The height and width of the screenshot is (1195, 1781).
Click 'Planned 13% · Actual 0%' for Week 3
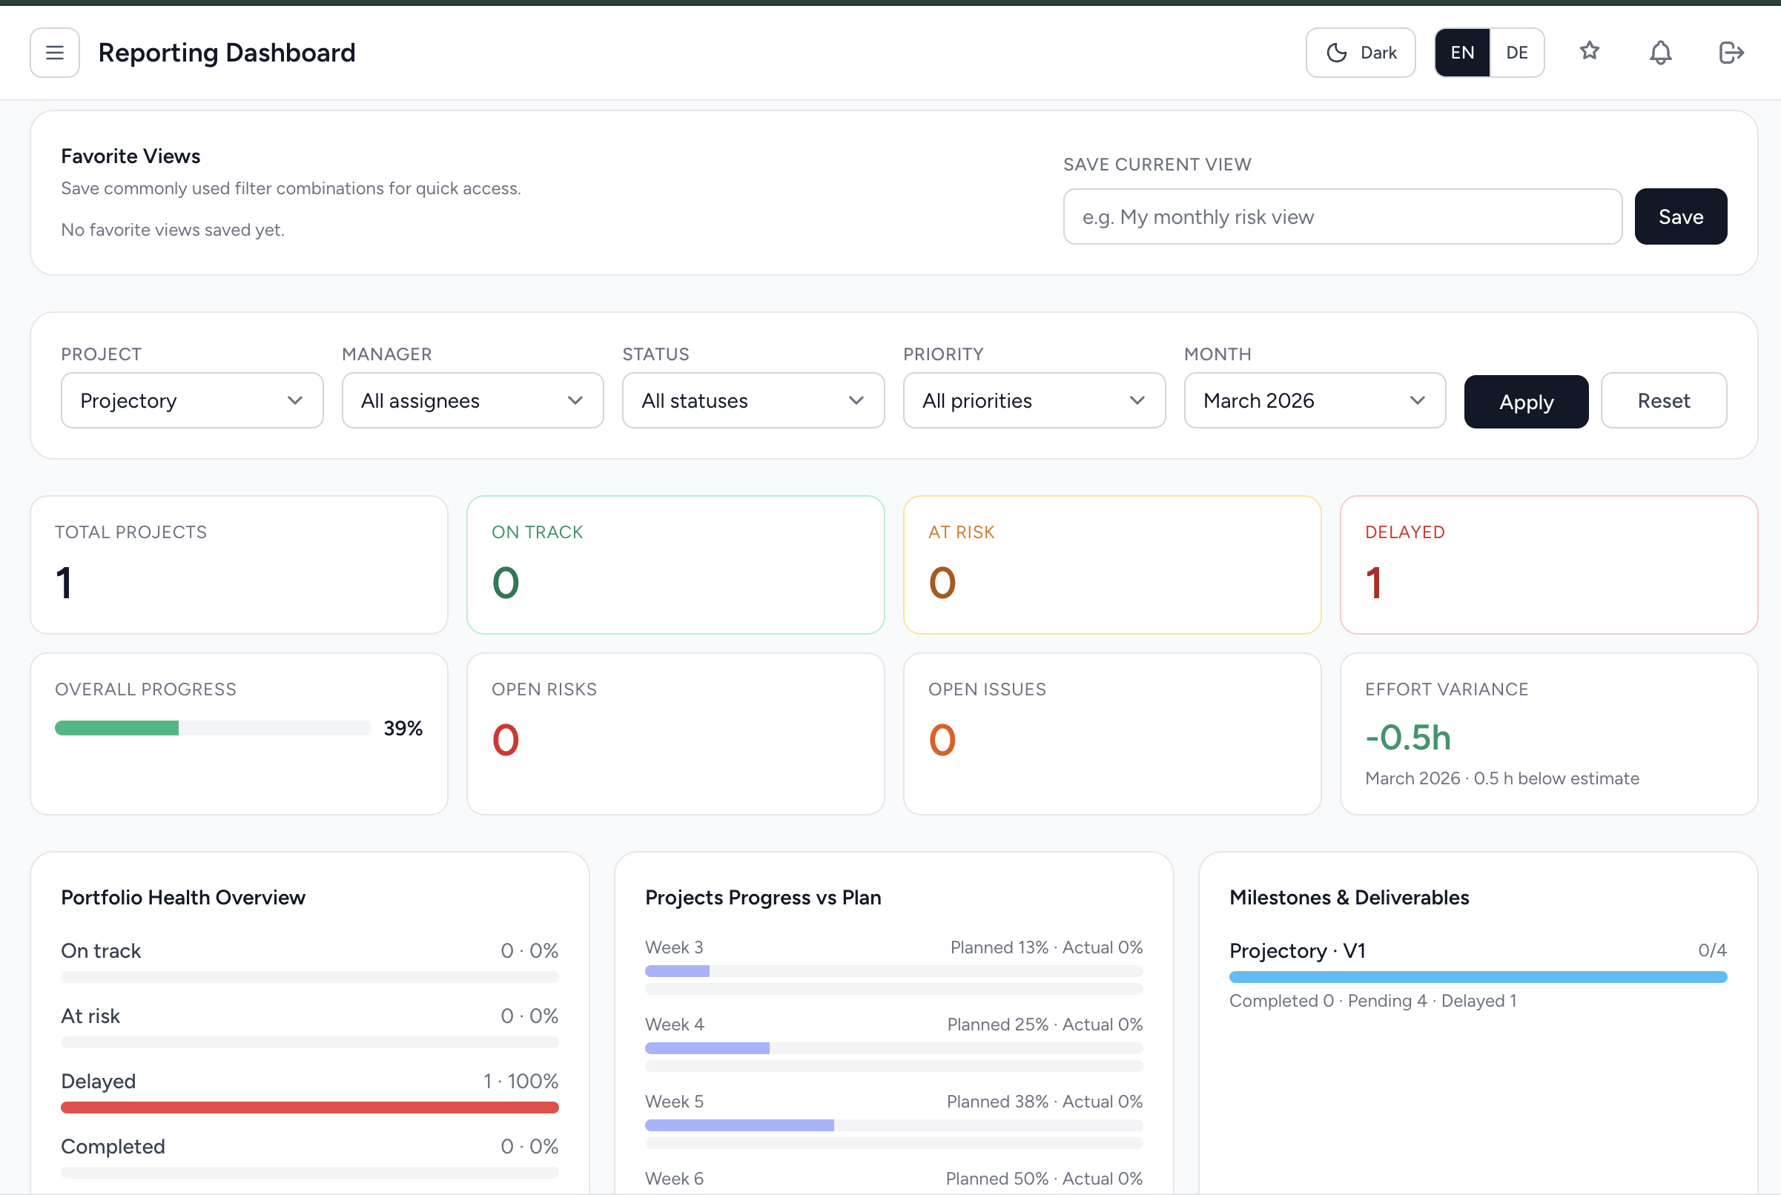1046,947
